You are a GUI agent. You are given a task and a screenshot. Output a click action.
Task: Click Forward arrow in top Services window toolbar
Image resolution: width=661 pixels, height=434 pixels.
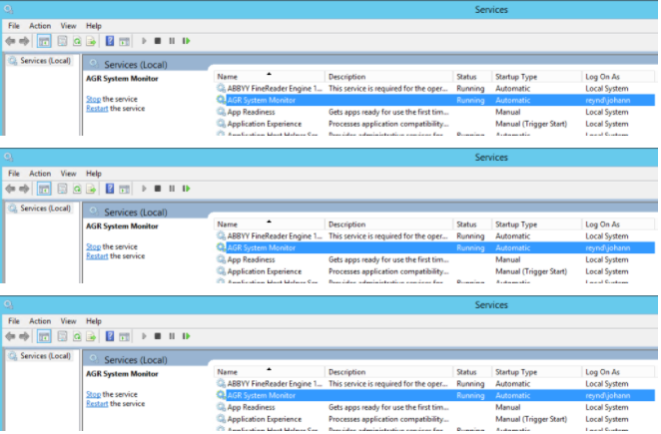pos(24,41)
